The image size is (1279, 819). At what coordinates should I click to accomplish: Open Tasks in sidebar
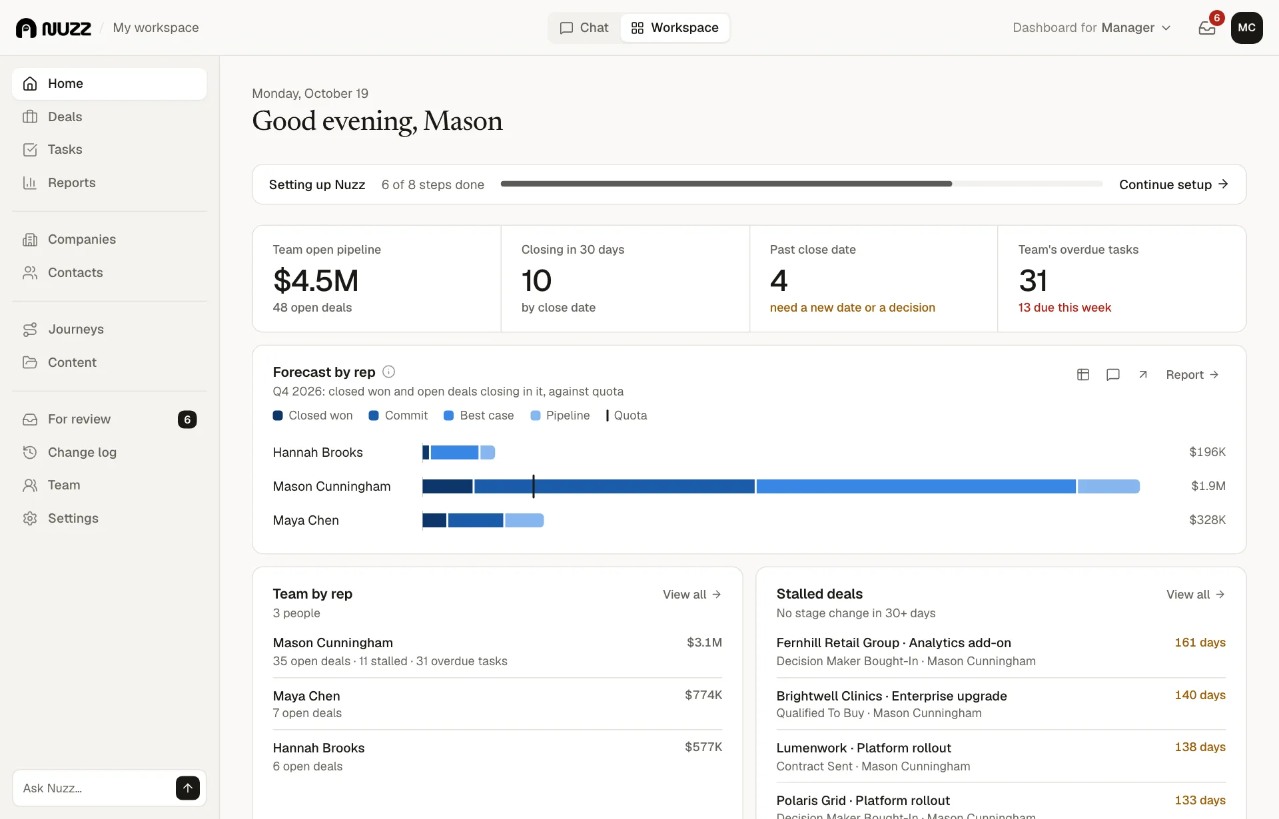[109, 150]
